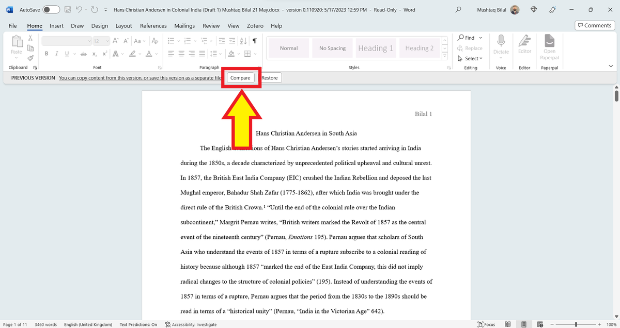Apply the Sort icon in Paragraph group
The image size is (620, 328).
243,40
